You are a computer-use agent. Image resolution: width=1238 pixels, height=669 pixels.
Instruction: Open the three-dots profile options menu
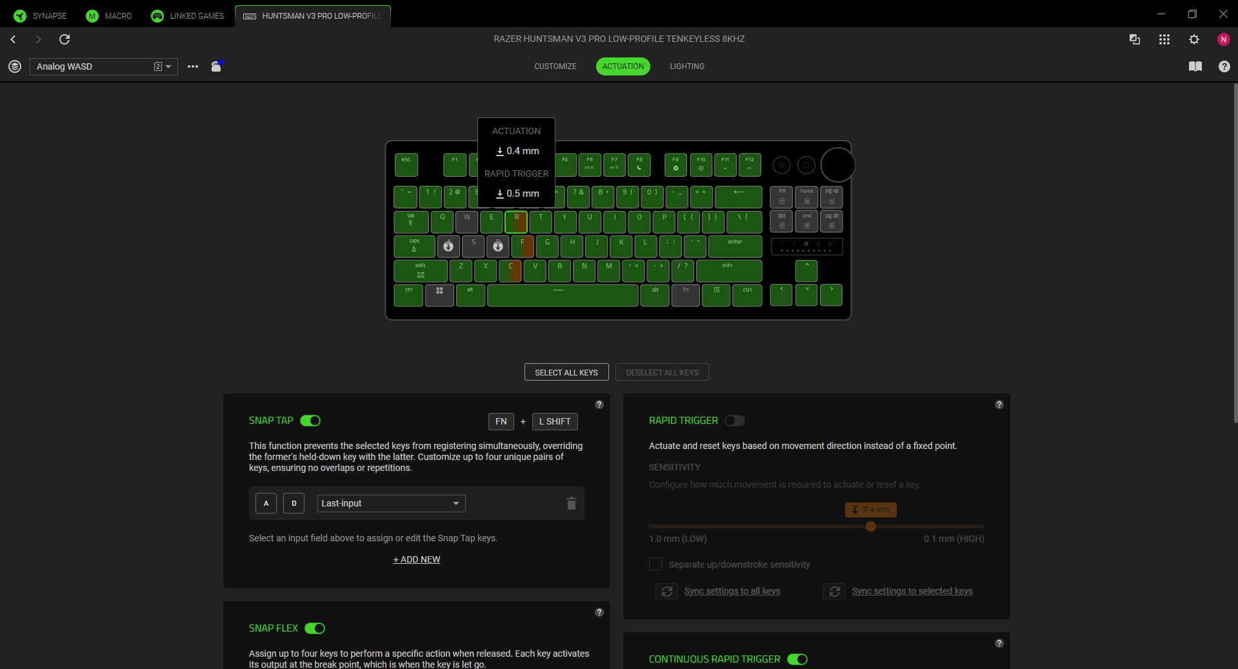tap(193, 66)
